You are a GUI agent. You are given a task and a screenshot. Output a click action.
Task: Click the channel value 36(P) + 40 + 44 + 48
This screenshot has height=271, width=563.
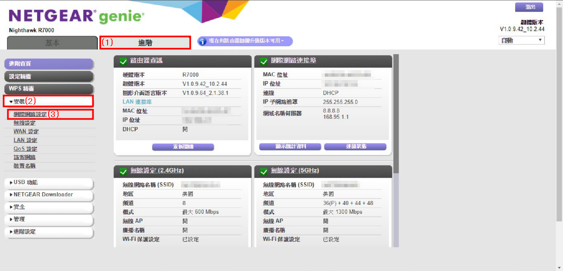(348, 203)
